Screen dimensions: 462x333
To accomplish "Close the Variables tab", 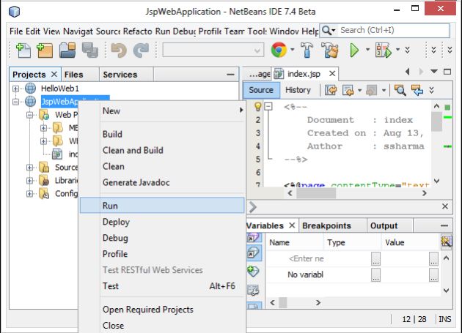I will (292, 225).
